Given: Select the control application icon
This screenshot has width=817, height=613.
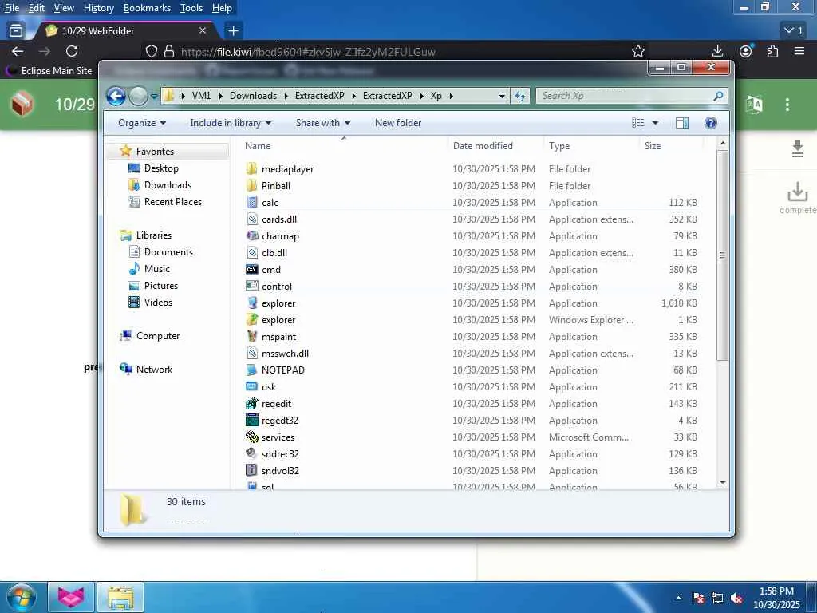Looking at the screenshot, I should pos(252,287).
